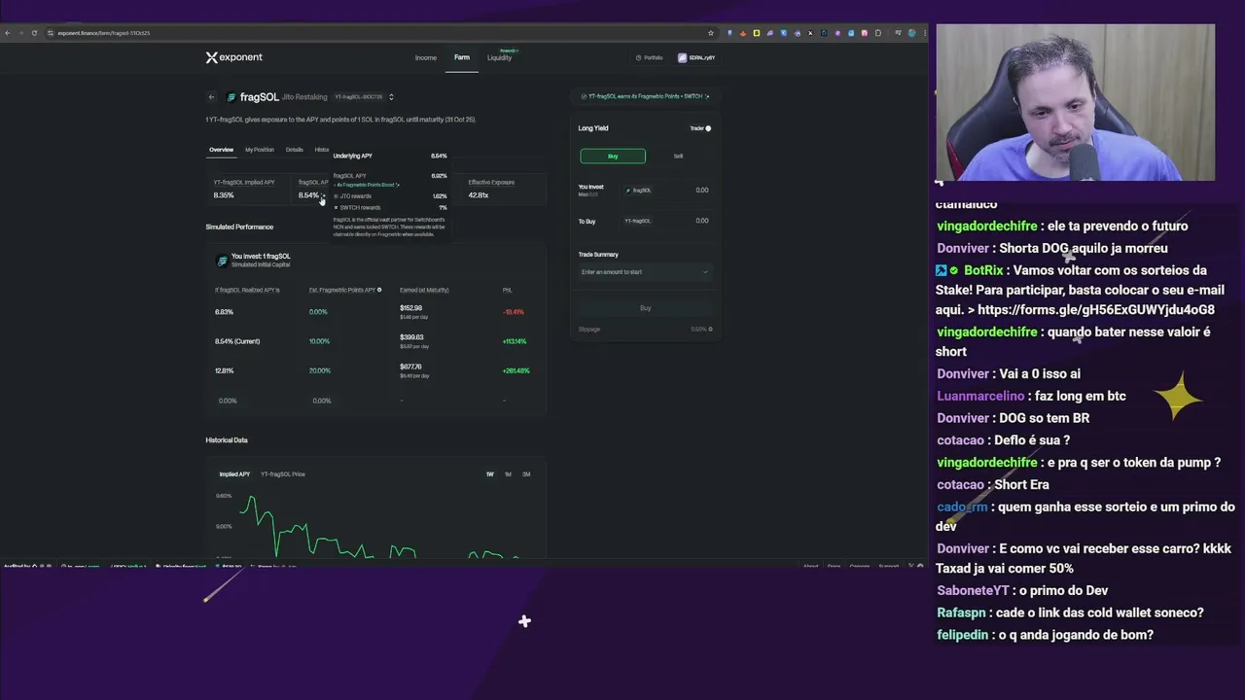Bookmark the page with the star icon
The image size is (1245, 700).
710,33
